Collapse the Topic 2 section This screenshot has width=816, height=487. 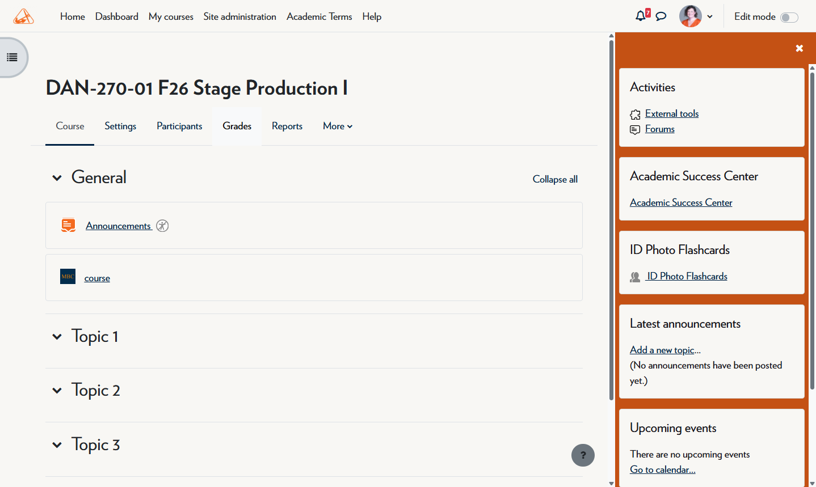[57, 391]
